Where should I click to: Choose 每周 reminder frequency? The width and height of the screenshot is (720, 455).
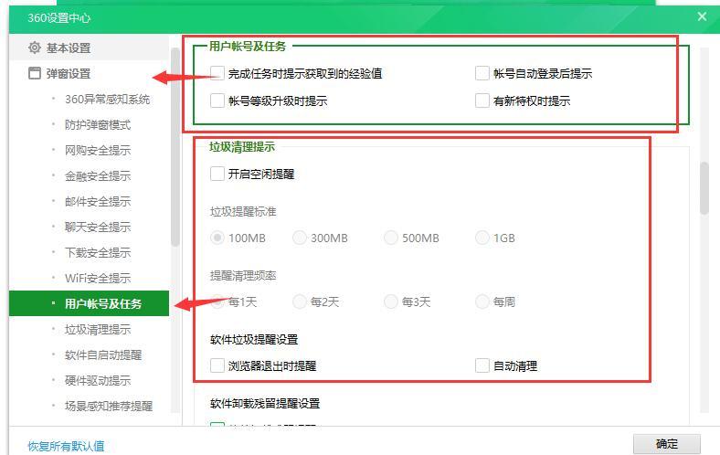coord(482,302)
